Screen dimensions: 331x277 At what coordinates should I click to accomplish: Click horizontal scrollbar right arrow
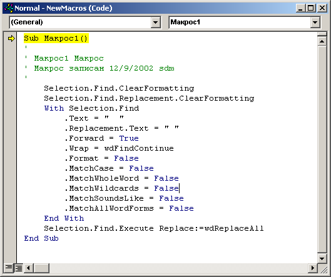tap(313, 268)
